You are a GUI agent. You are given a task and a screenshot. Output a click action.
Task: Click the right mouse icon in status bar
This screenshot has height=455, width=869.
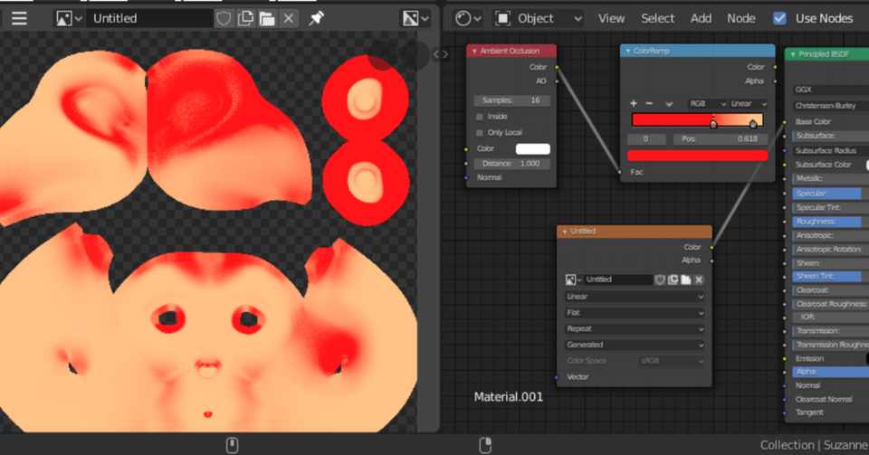click(x=485, y=445)
